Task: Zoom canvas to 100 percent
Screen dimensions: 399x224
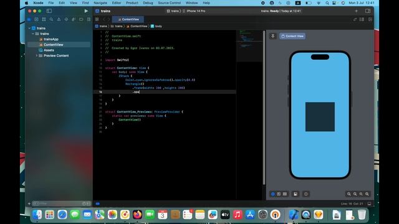Action: coord(355,194)
